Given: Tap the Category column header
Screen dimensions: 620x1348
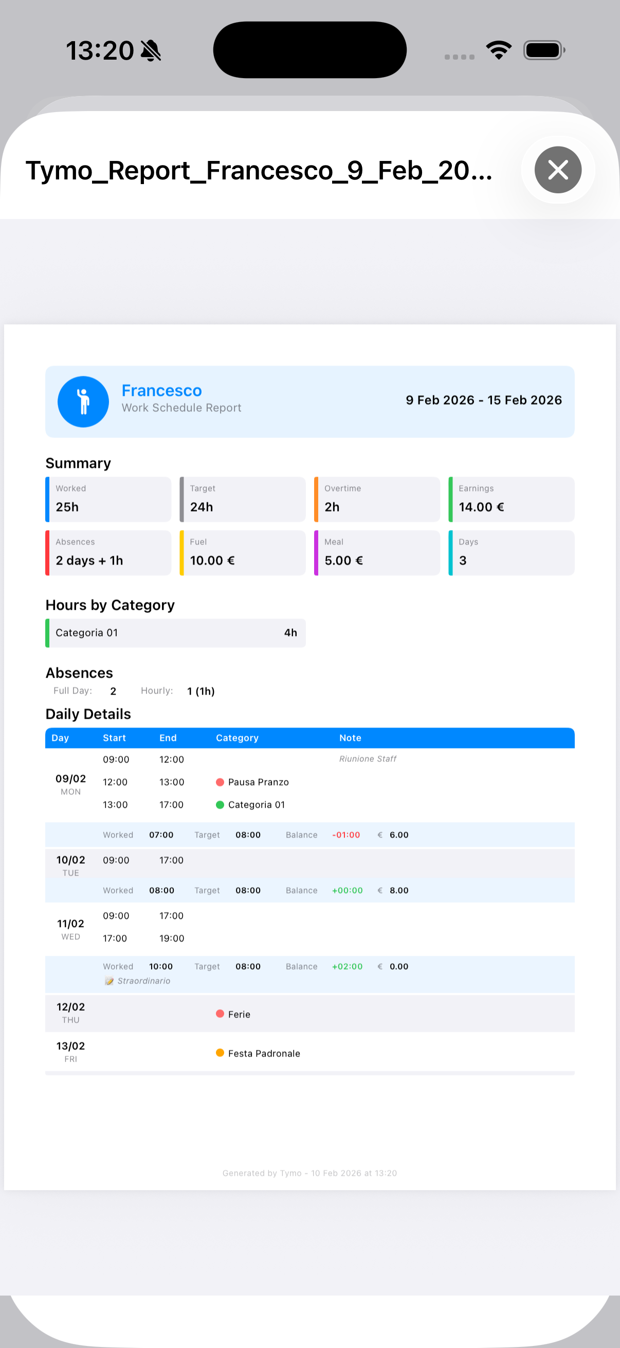Looking at the screenshot, I should 237,738.
